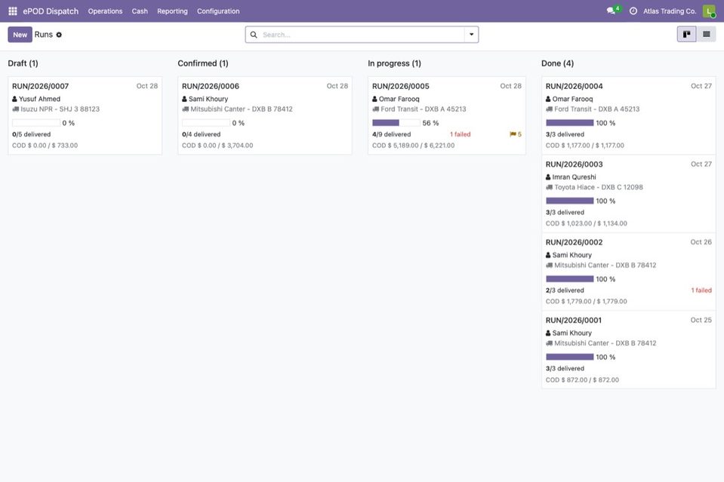Open the apps grid menu
Image resolution: width=724 pixels, height=482 pixels.
[13, 11]
